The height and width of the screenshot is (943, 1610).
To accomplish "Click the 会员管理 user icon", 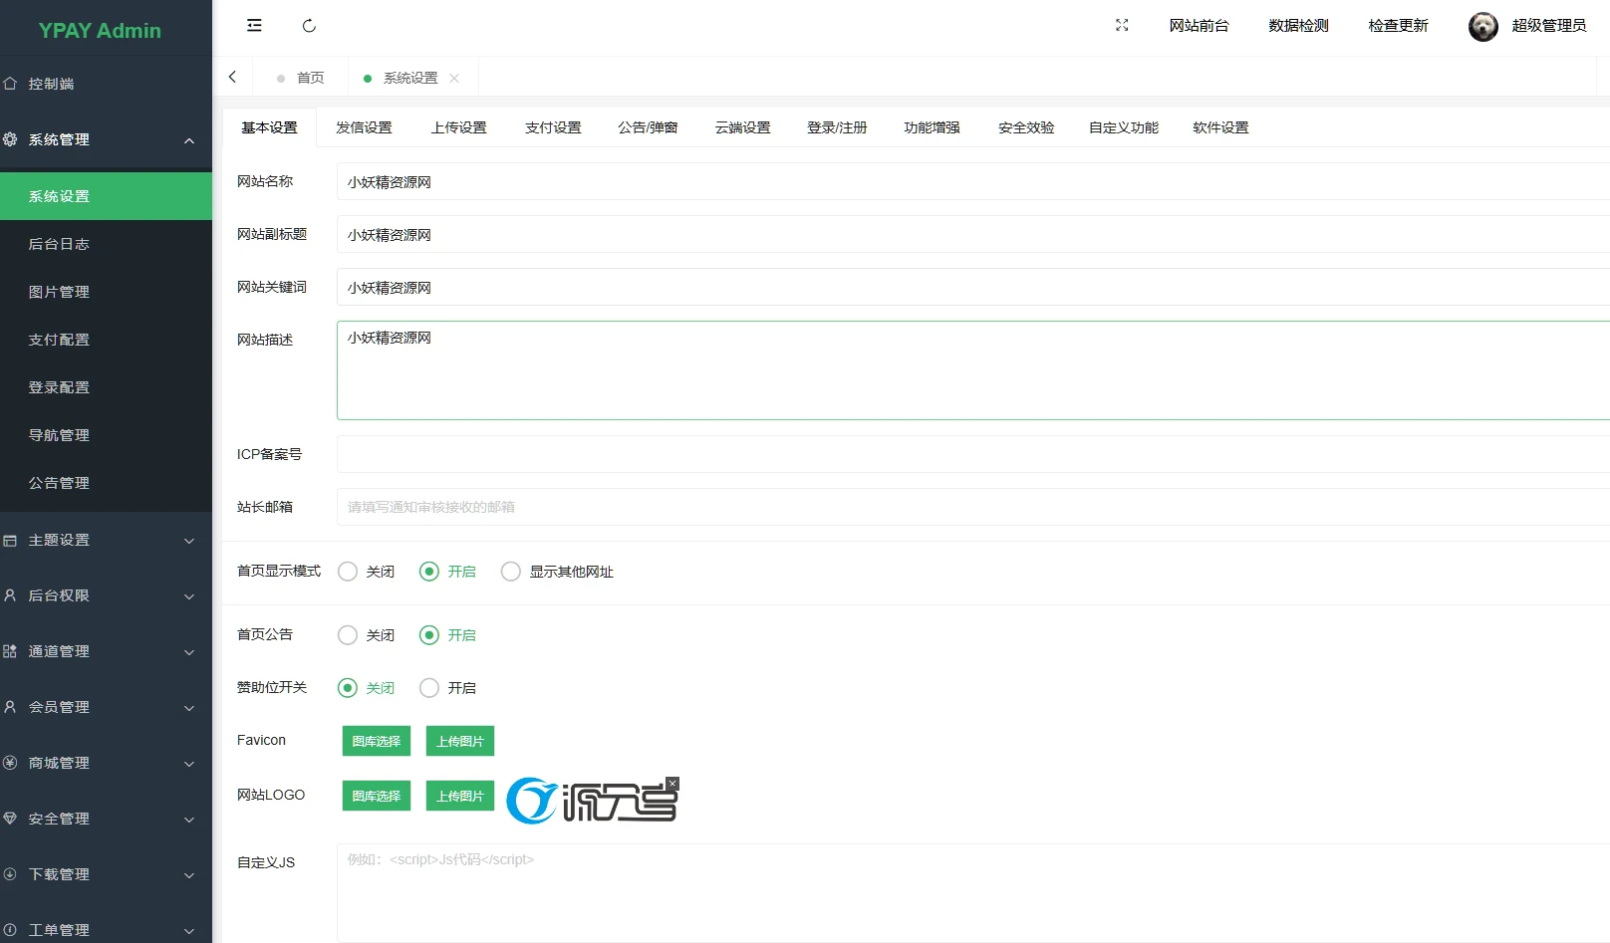I will click(10, 707).
